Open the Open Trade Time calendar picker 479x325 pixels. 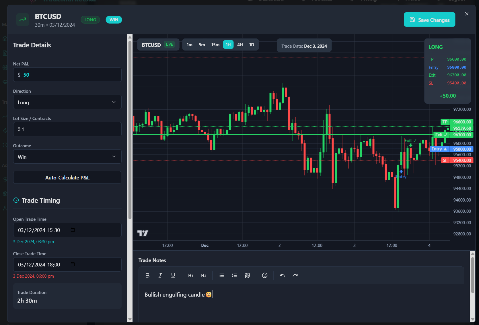(73, 230)
